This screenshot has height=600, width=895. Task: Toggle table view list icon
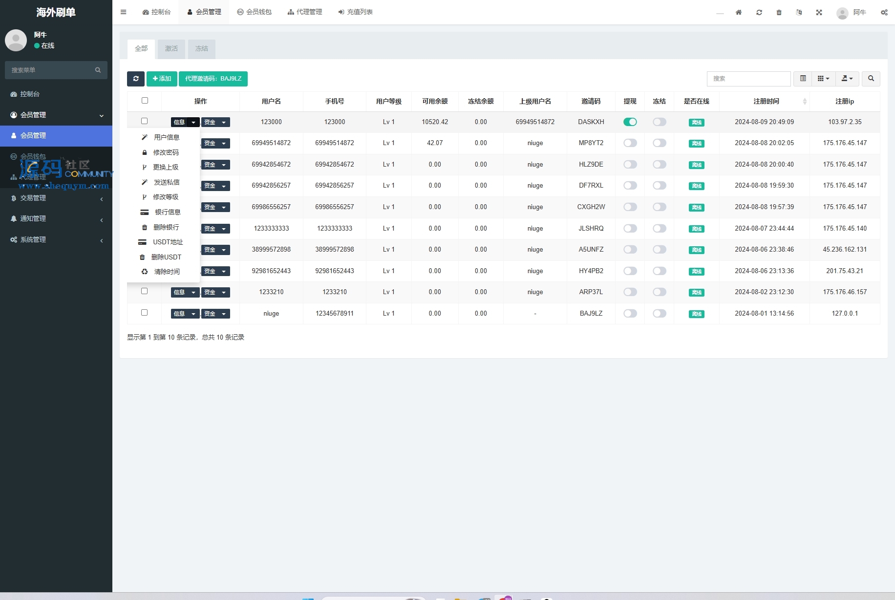pyautogui.click(x=803, y=79)
